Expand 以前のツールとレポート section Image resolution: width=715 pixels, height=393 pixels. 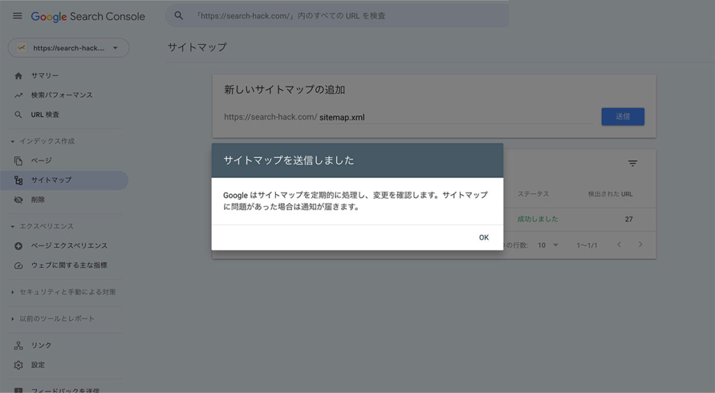coord(52,319)
